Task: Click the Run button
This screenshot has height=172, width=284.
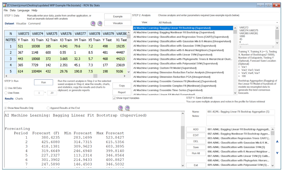Action: (43, 82)
